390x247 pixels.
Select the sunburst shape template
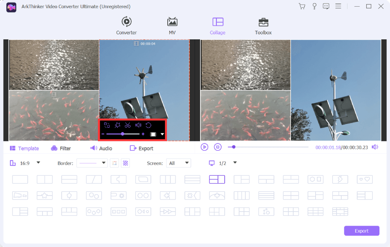coord(119,196)
